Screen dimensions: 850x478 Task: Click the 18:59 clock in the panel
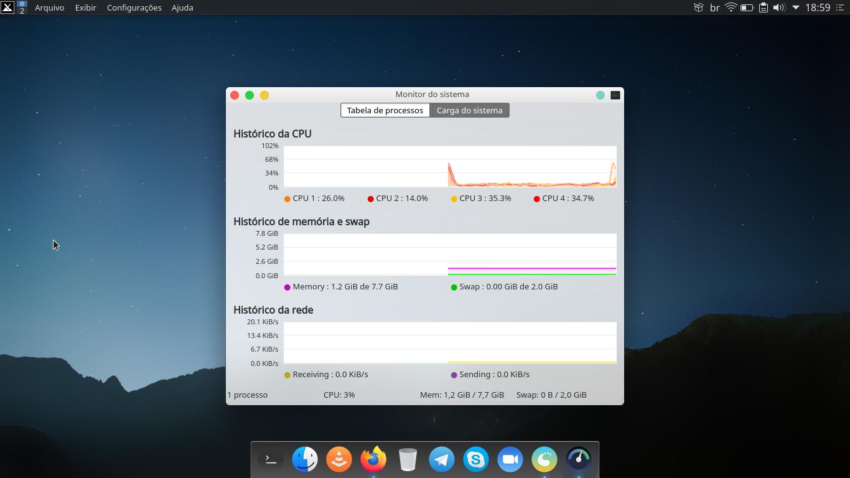click(x=818, y=7)
